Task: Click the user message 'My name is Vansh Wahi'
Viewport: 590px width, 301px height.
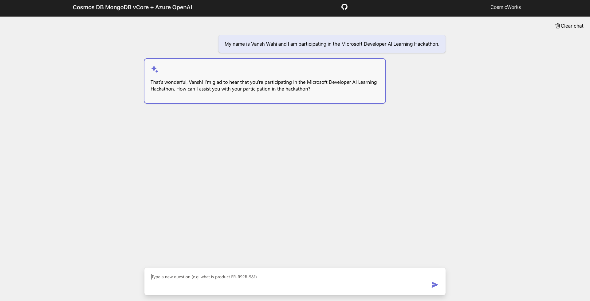Action: pos(332,44)
